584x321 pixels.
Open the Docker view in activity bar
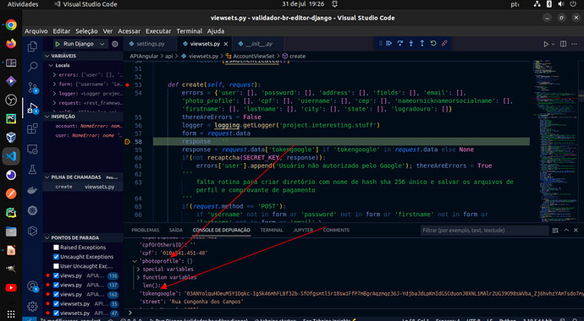32,191
